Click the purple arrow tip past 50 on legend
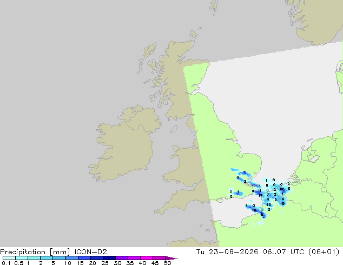This screenshot has height=265, width=343. point(171,258)
